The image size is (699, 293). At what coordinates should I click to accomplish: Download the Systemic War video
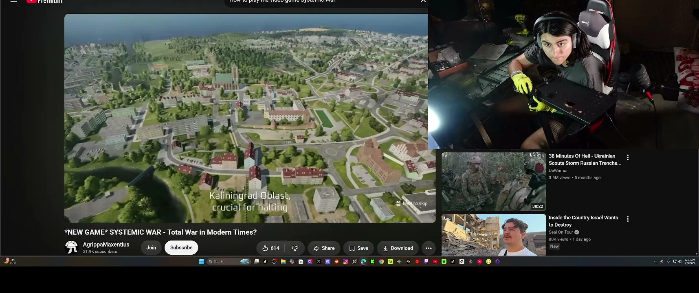[x=398, y=248]
